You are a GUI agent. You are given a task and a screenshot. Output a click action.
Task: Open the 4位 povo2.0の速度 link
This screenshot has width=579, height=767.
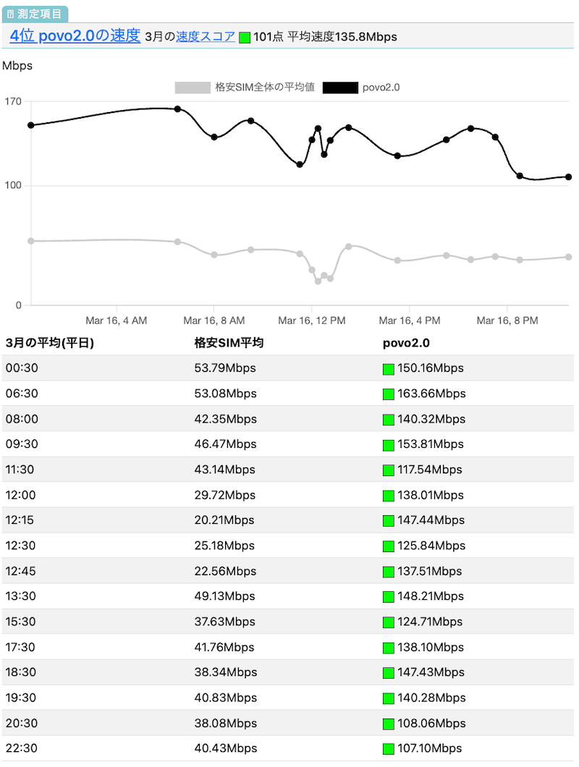pos(75,35)
